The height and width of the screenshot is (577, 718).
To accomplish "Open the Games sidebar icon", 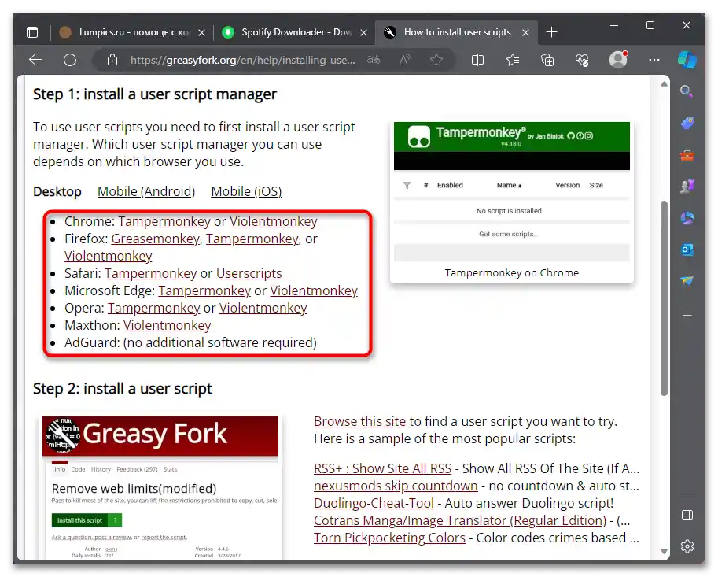I will tap(687, 186).
